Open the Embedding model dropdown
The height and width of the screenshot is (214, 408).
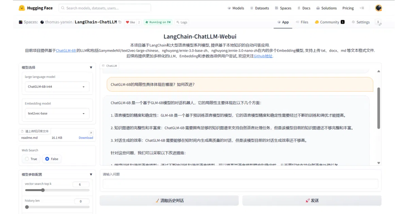57,113
